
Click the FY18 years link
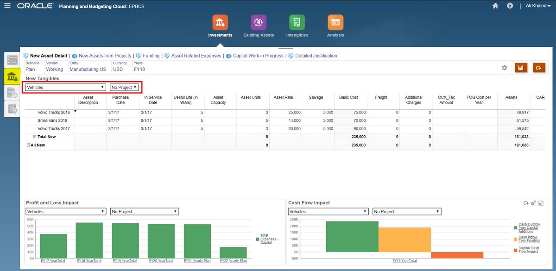click(139, 69)
